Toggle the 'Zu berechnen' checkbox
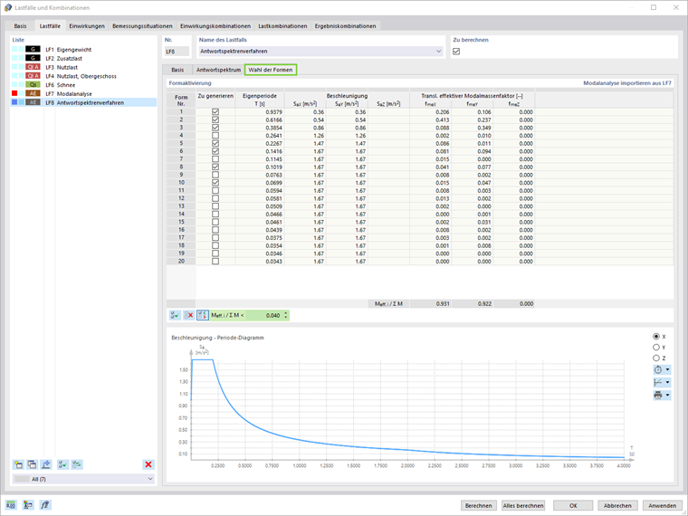 tap(456, 52)
